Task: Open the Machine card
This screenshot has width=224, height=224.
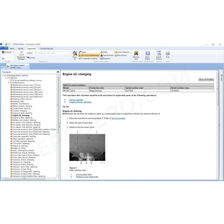Action: pyautogui.click(x=136, y=55)
